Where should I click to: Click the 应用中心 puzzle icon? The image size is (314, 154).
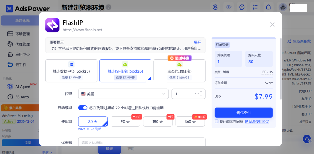(x=10, y=55)
